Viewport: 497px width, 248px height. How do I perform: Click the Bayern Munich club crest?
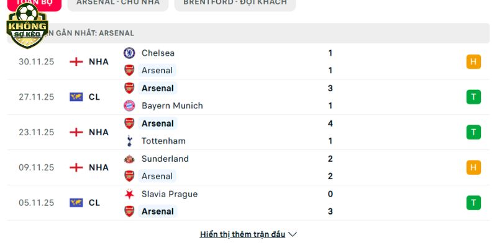pos(129,105)
